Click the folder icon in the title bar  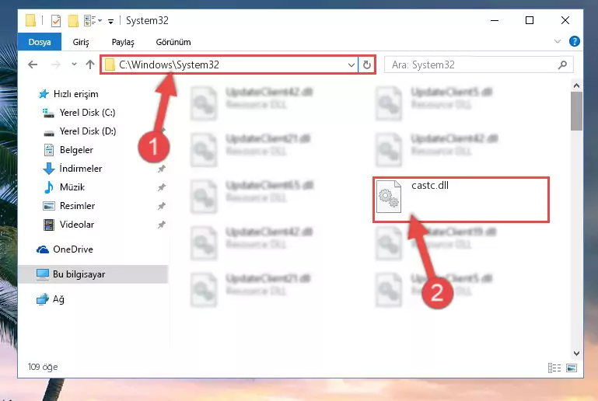30,20
